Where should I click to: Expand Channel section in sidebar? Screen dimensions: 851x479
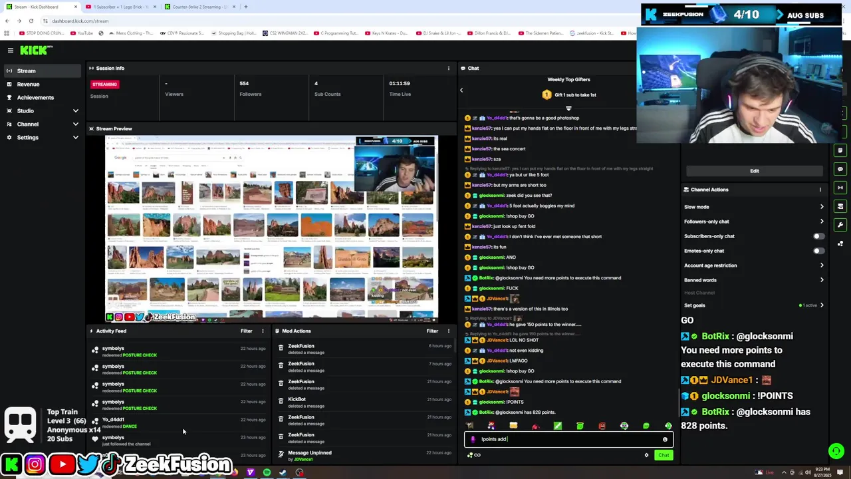pos(75,124)
